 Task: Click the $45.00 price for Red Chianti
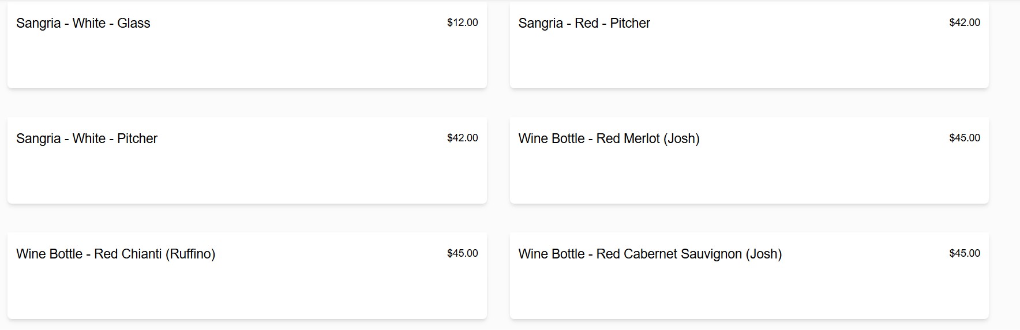(x=462, y=253)
